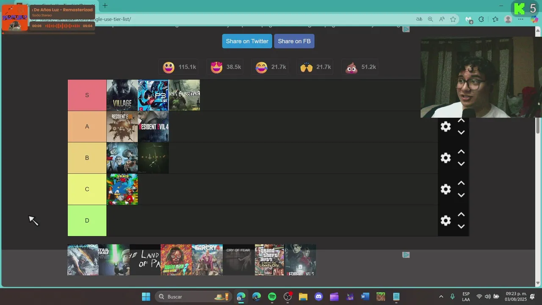Open the browser settings and more menu
This screenshot has width=542, height=305.
point(521,19)
